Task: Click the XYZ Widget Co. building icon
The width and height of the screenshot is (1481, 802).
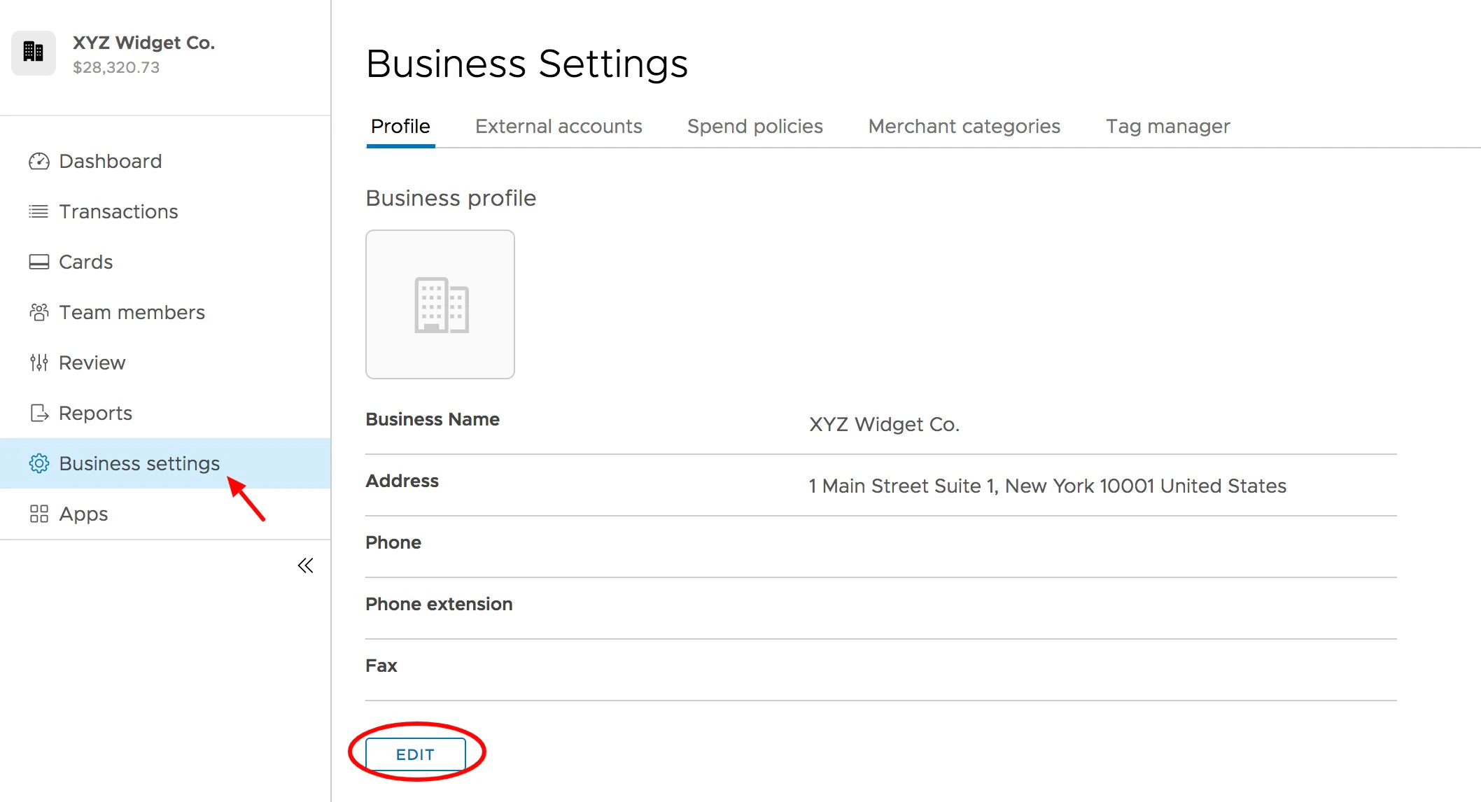Action: click(x=33, y=52)
